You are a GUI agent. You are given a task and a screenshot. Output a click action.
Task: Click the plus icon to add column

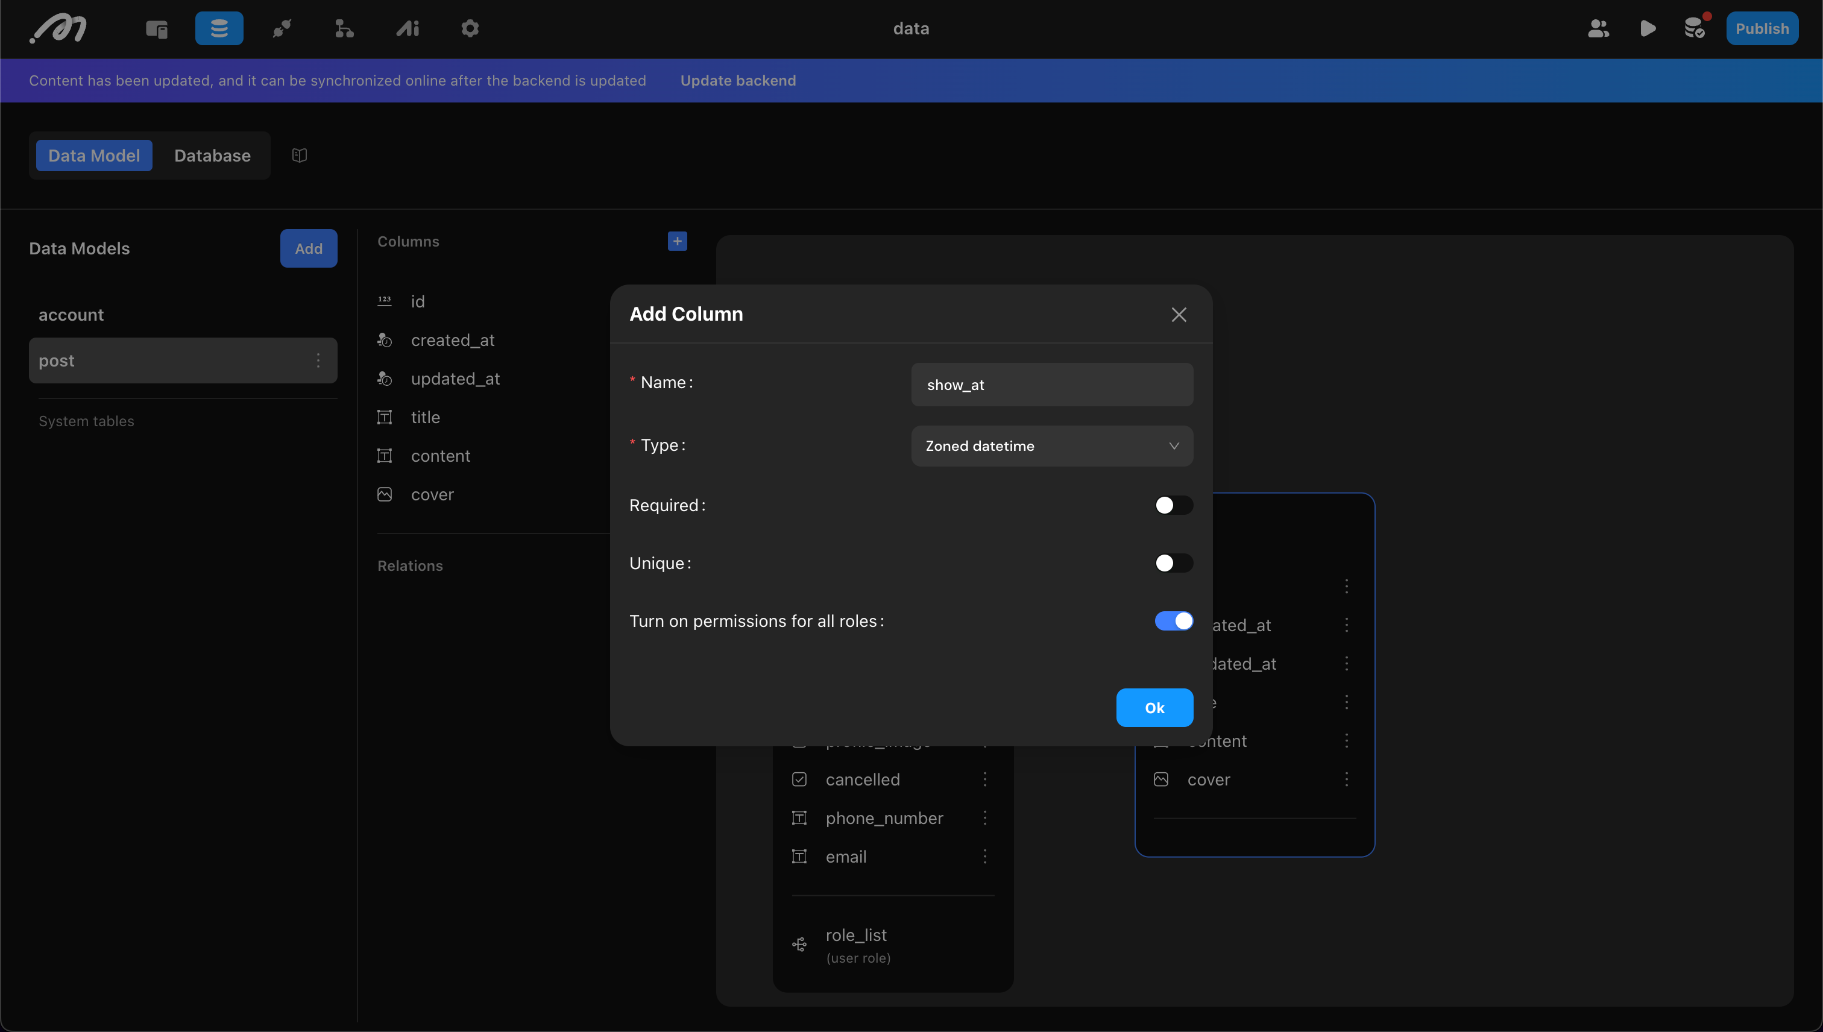(x=678, y=241)
